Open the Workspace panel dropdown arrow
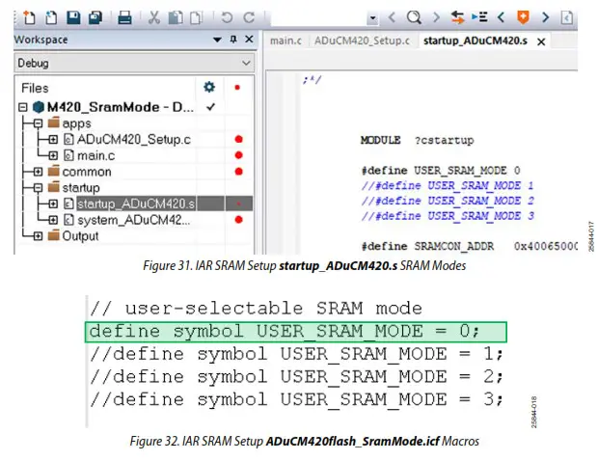This screenshot has height=461, width=598. (217, 40)
